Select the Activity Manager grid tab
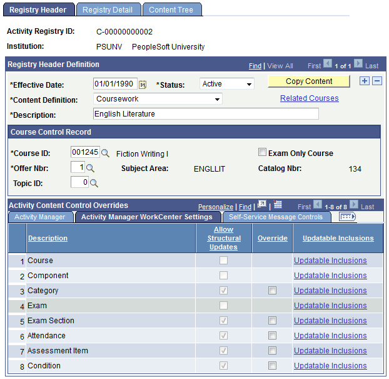The width and height of the screenshot is (389, 379). click(x=39, y=217)
